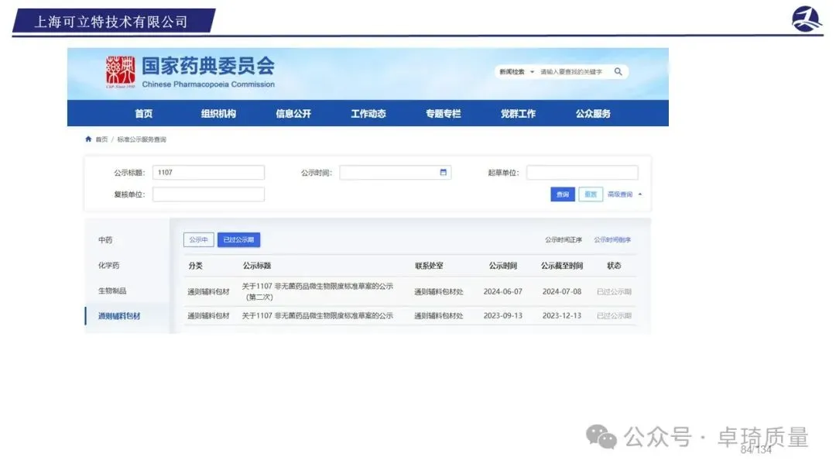Click the Chinese Pharmacopoeia Commission red seal logo
836x471 pixels.
point(120,72)
